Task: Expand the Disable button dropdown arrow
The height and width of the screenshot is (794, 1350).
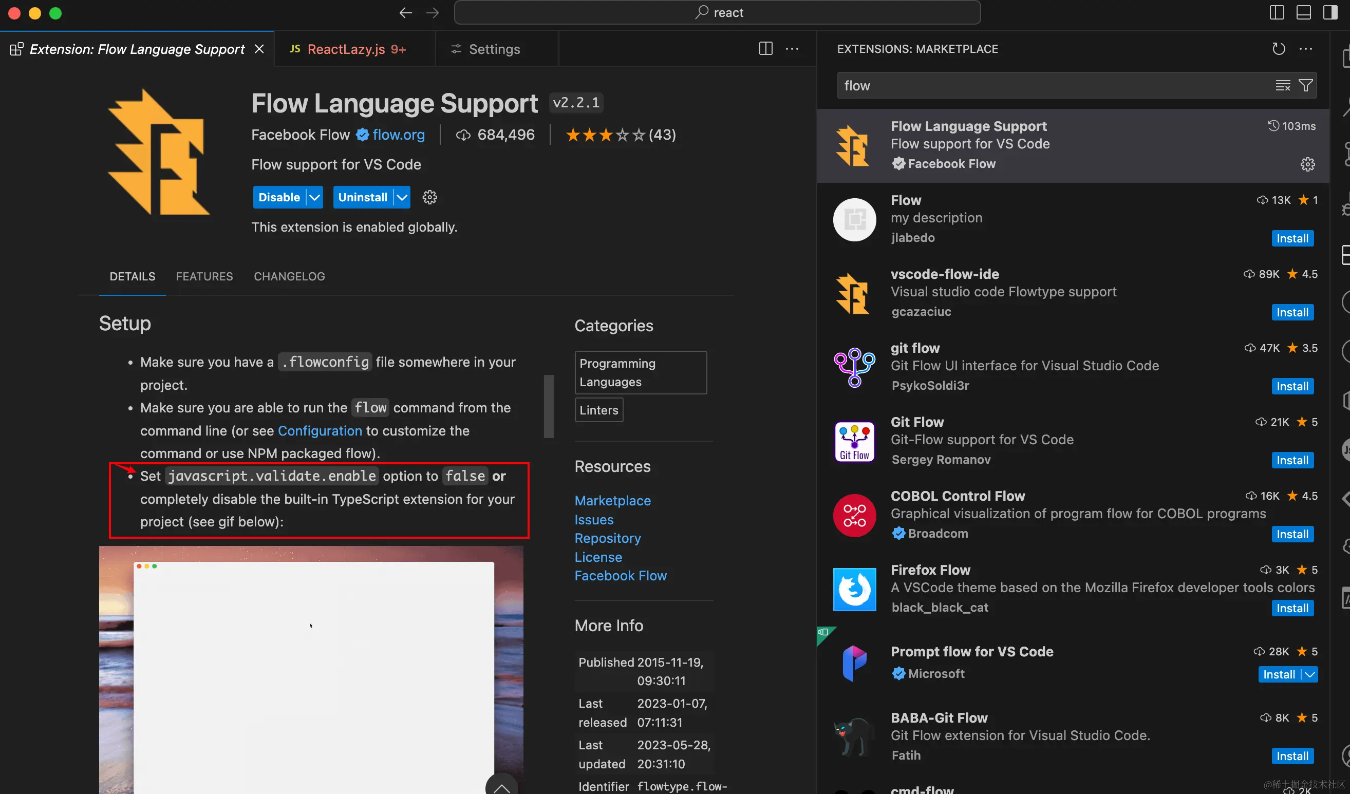Action: pos(315,197)
